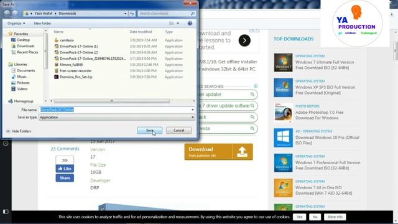The width and height of the screenshot is (398, 224).
Task: Click the history clock icon in browser sidebar
Action: point(6,144)
